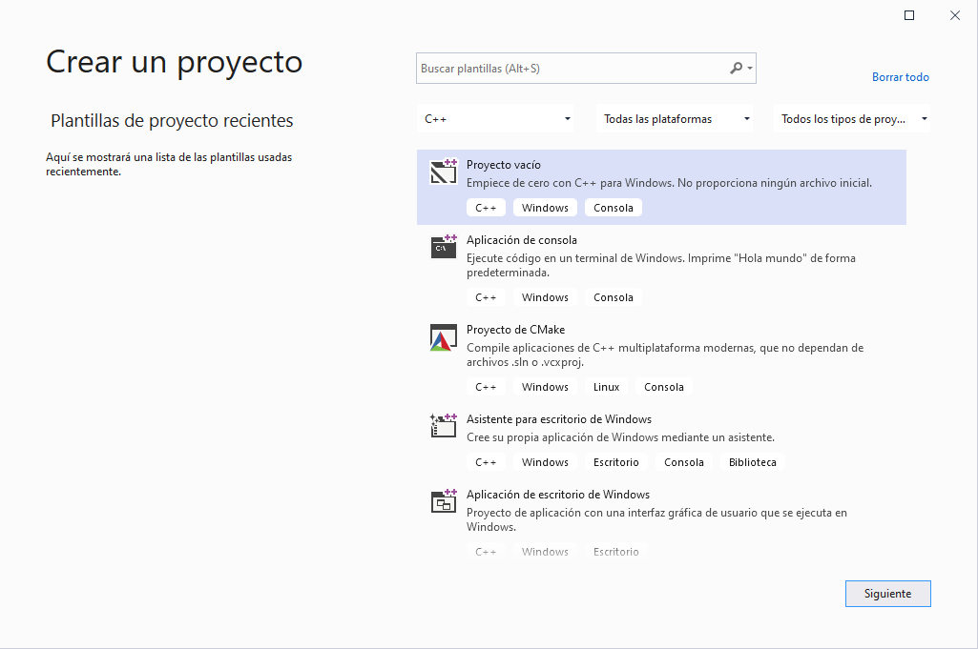The height and width of the screenshot is (649, 978).
Task: Click the Consola tag under Proyecto vacío
Action: click(613, 208)
